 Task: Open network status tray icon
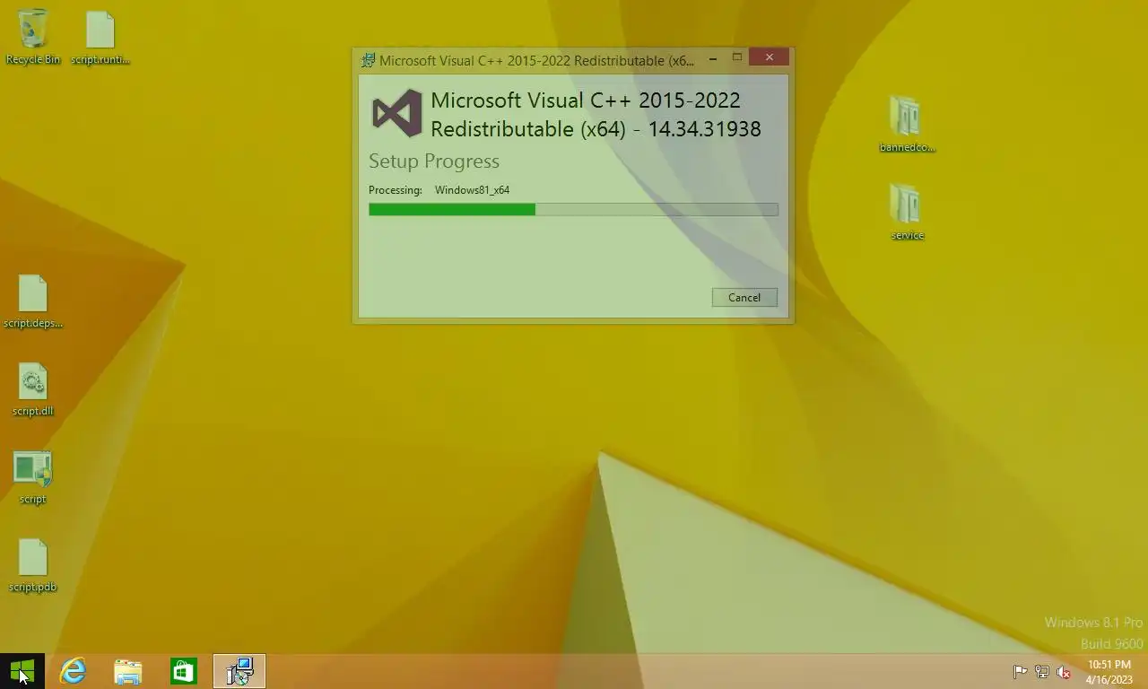(1042, 672)
